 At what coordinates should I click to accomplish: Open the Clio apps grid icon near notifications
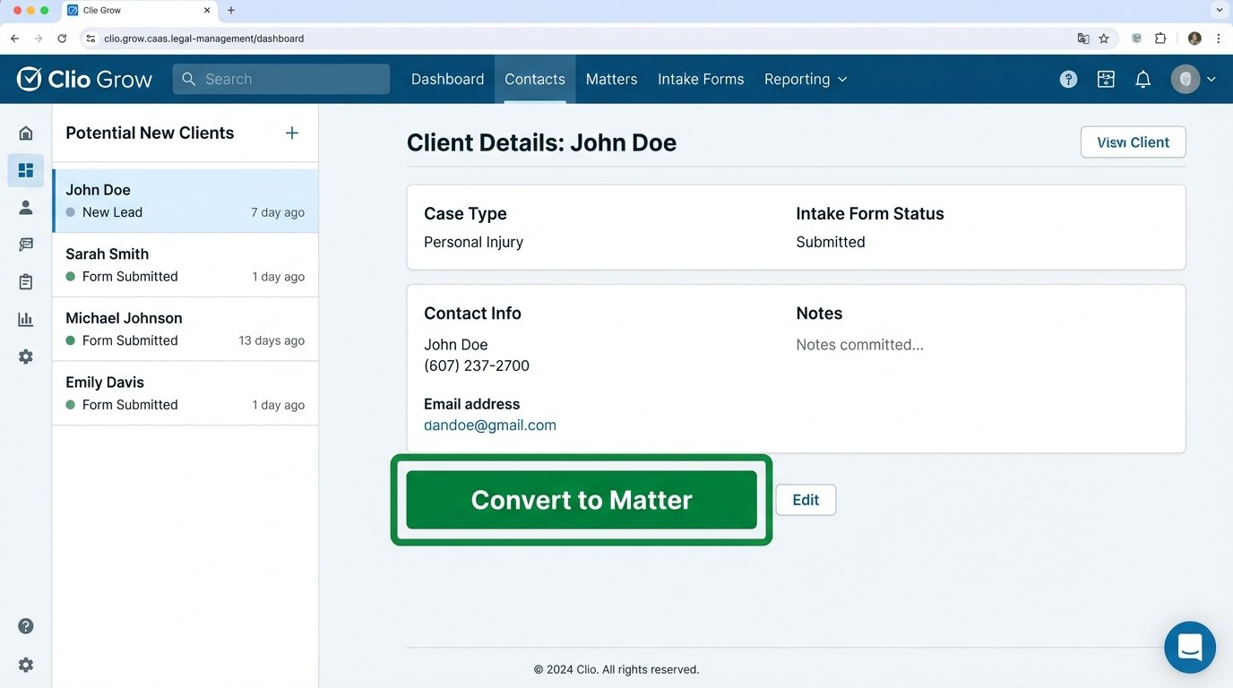tap(1105, 79)
